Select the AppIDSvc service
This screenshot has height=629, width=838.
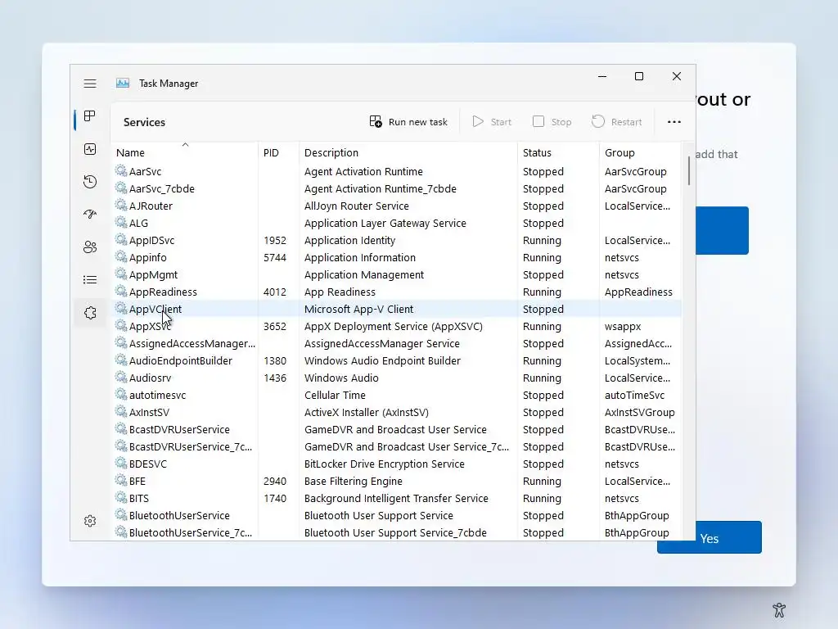pyautogui.click(x=397, y=240)
